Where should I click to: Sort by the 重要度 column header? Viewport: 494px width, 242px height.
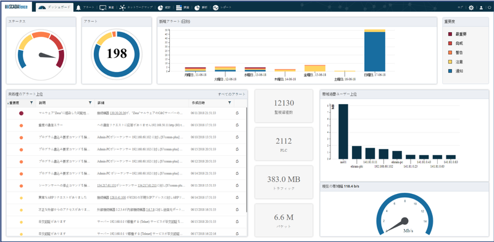[14, 102]
